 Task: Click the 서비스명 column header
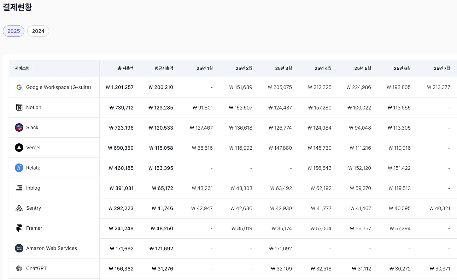(22, 68)
